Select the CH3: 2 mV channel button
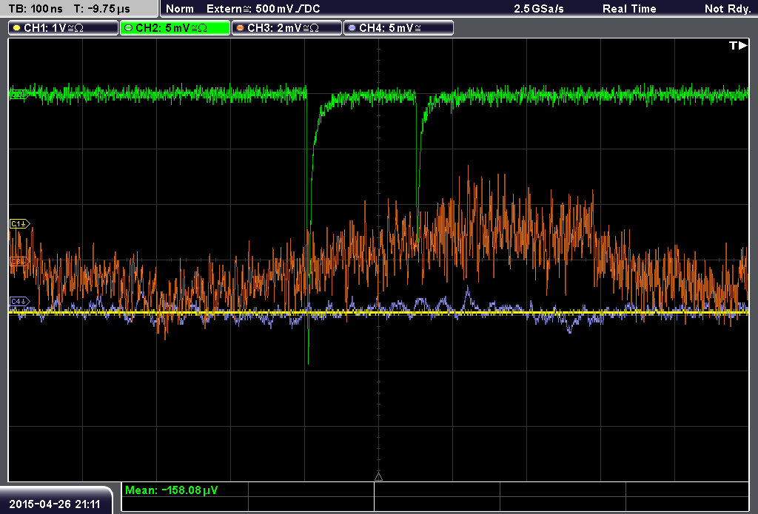 pos(286,28)
